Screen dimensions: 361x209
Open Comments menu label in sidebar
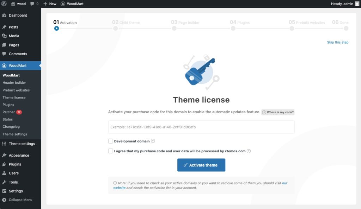tap(18, 54)
